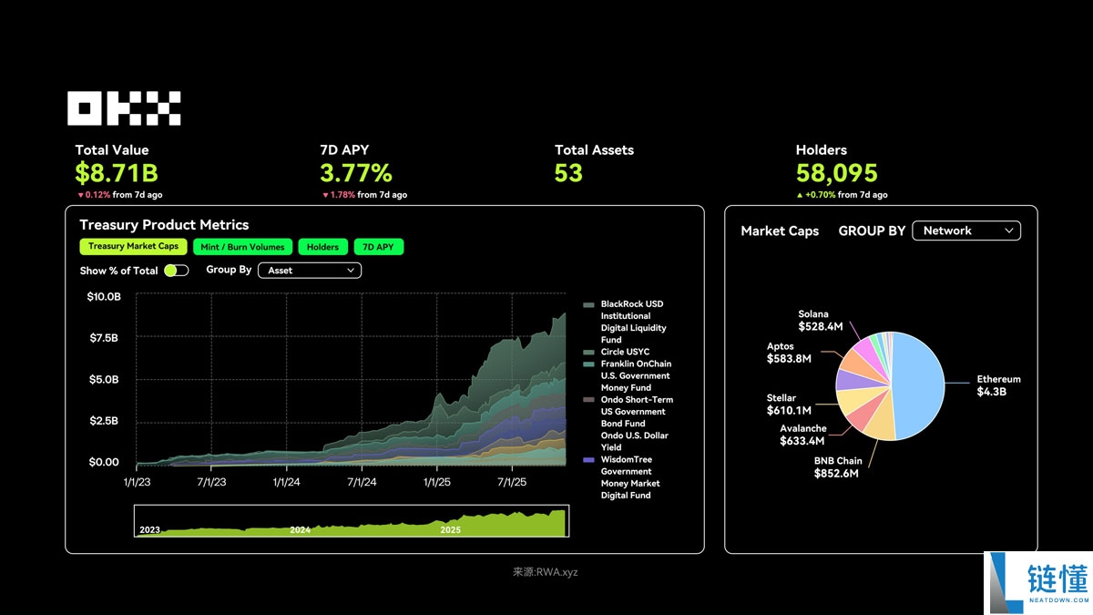Click the Ondo Short-Term legend marker

[588, 400]
